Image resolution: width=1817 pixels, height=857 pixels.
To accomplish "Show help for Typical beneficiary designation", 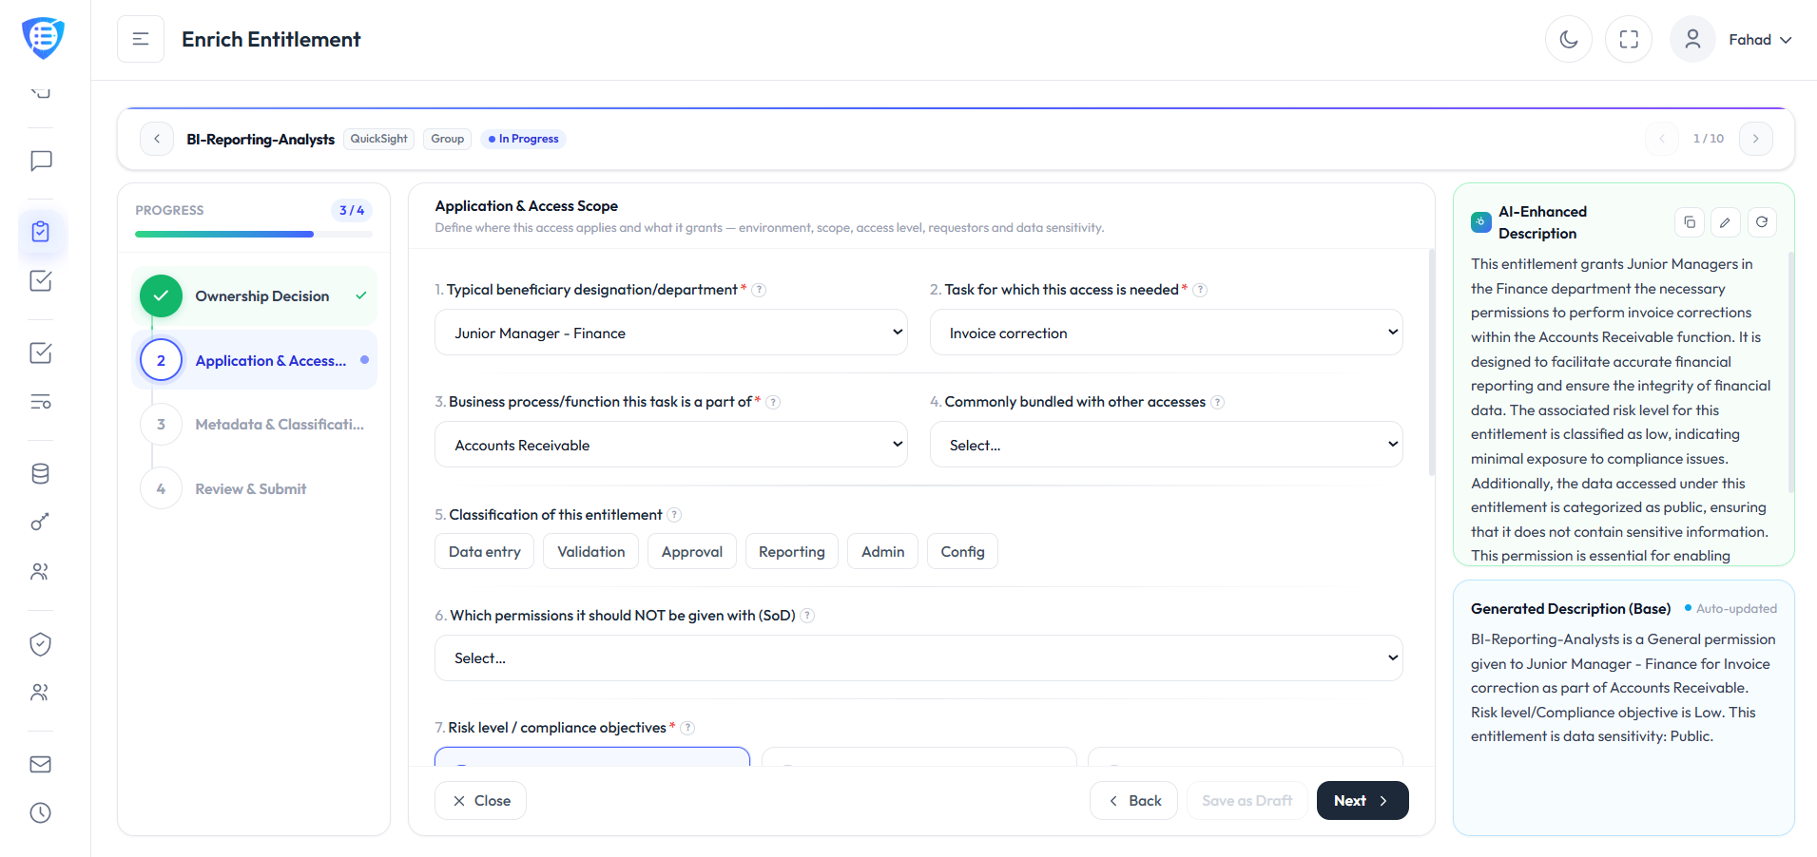I will coord(759,290).
